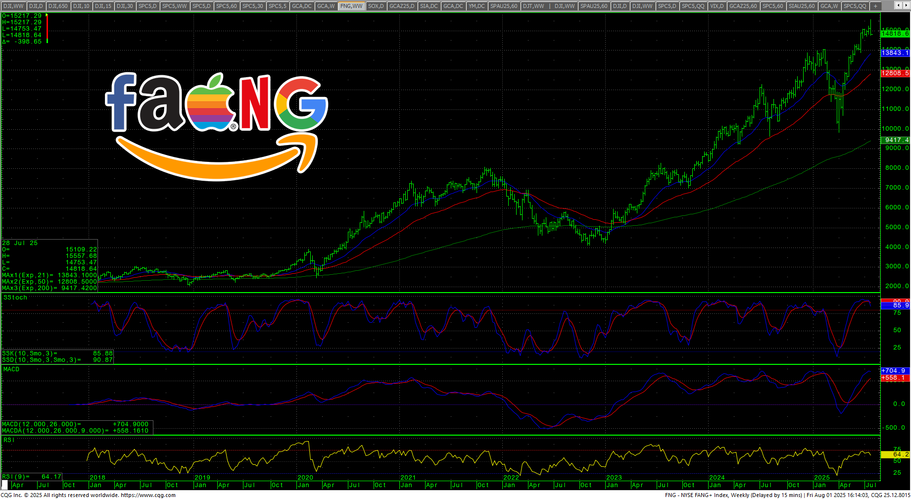This screenshot has height=499, width=911.
Task: Switch to the GCAZ25,D tab
Action: point(402,6)
